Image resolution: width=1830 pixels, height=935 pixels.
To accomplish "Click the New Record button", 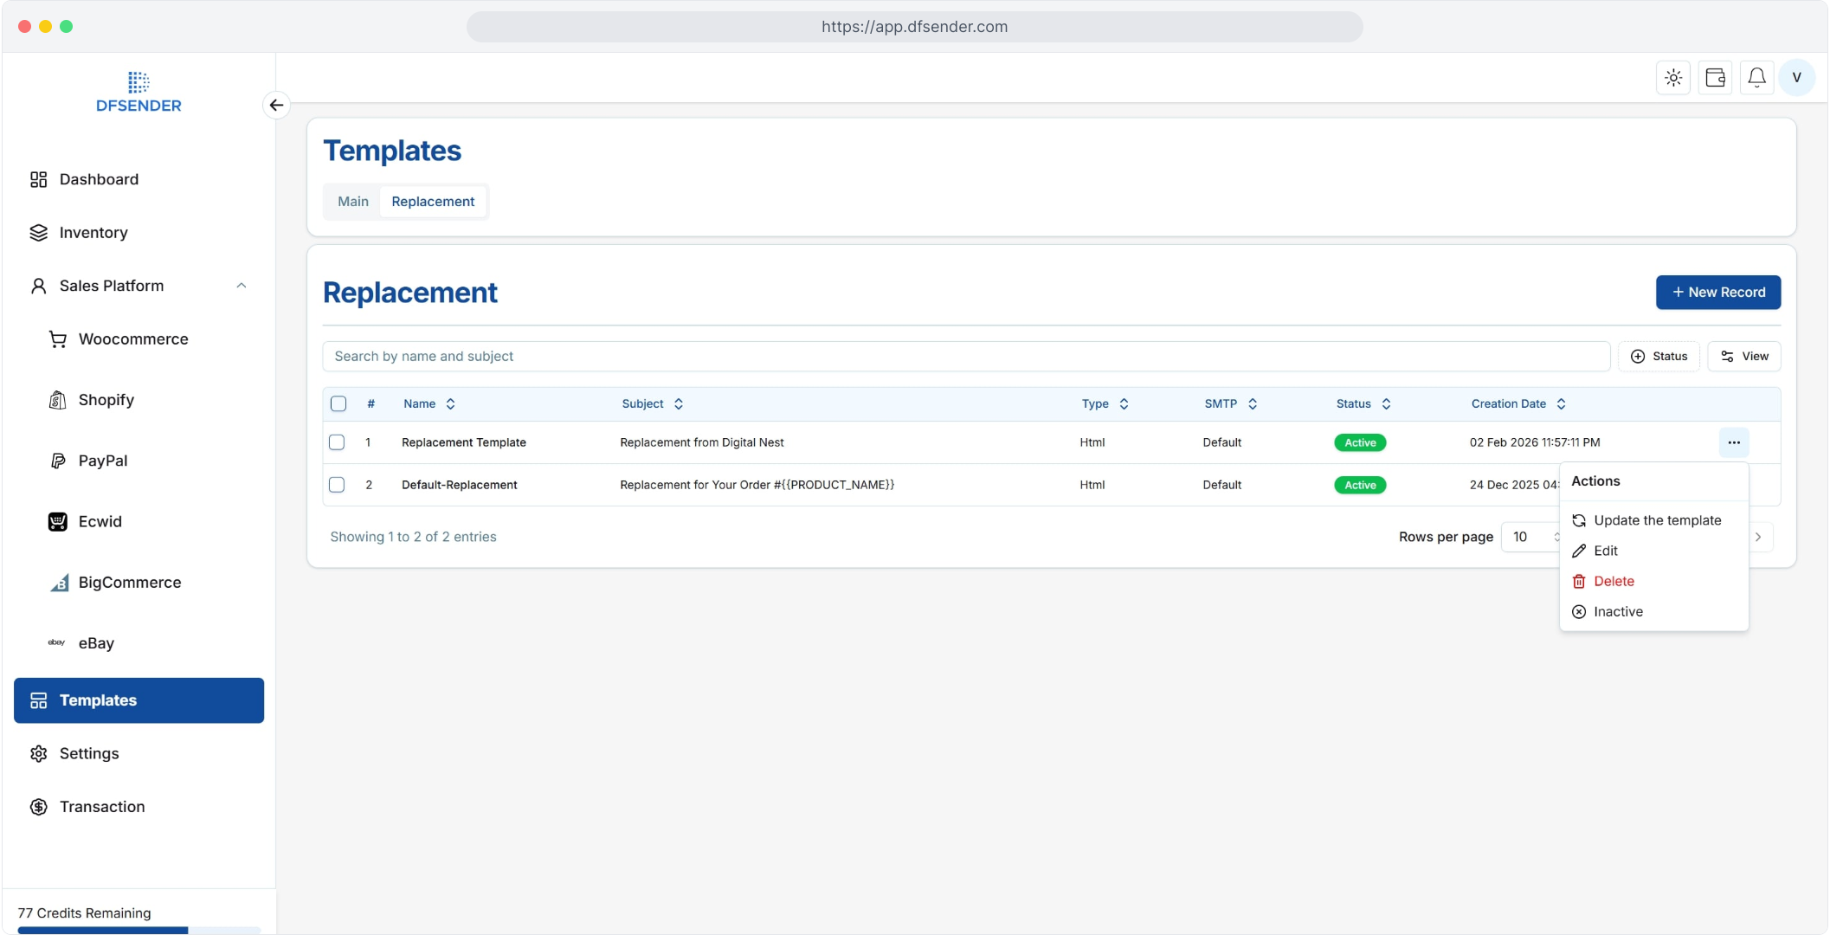I will click(1717, 293).
